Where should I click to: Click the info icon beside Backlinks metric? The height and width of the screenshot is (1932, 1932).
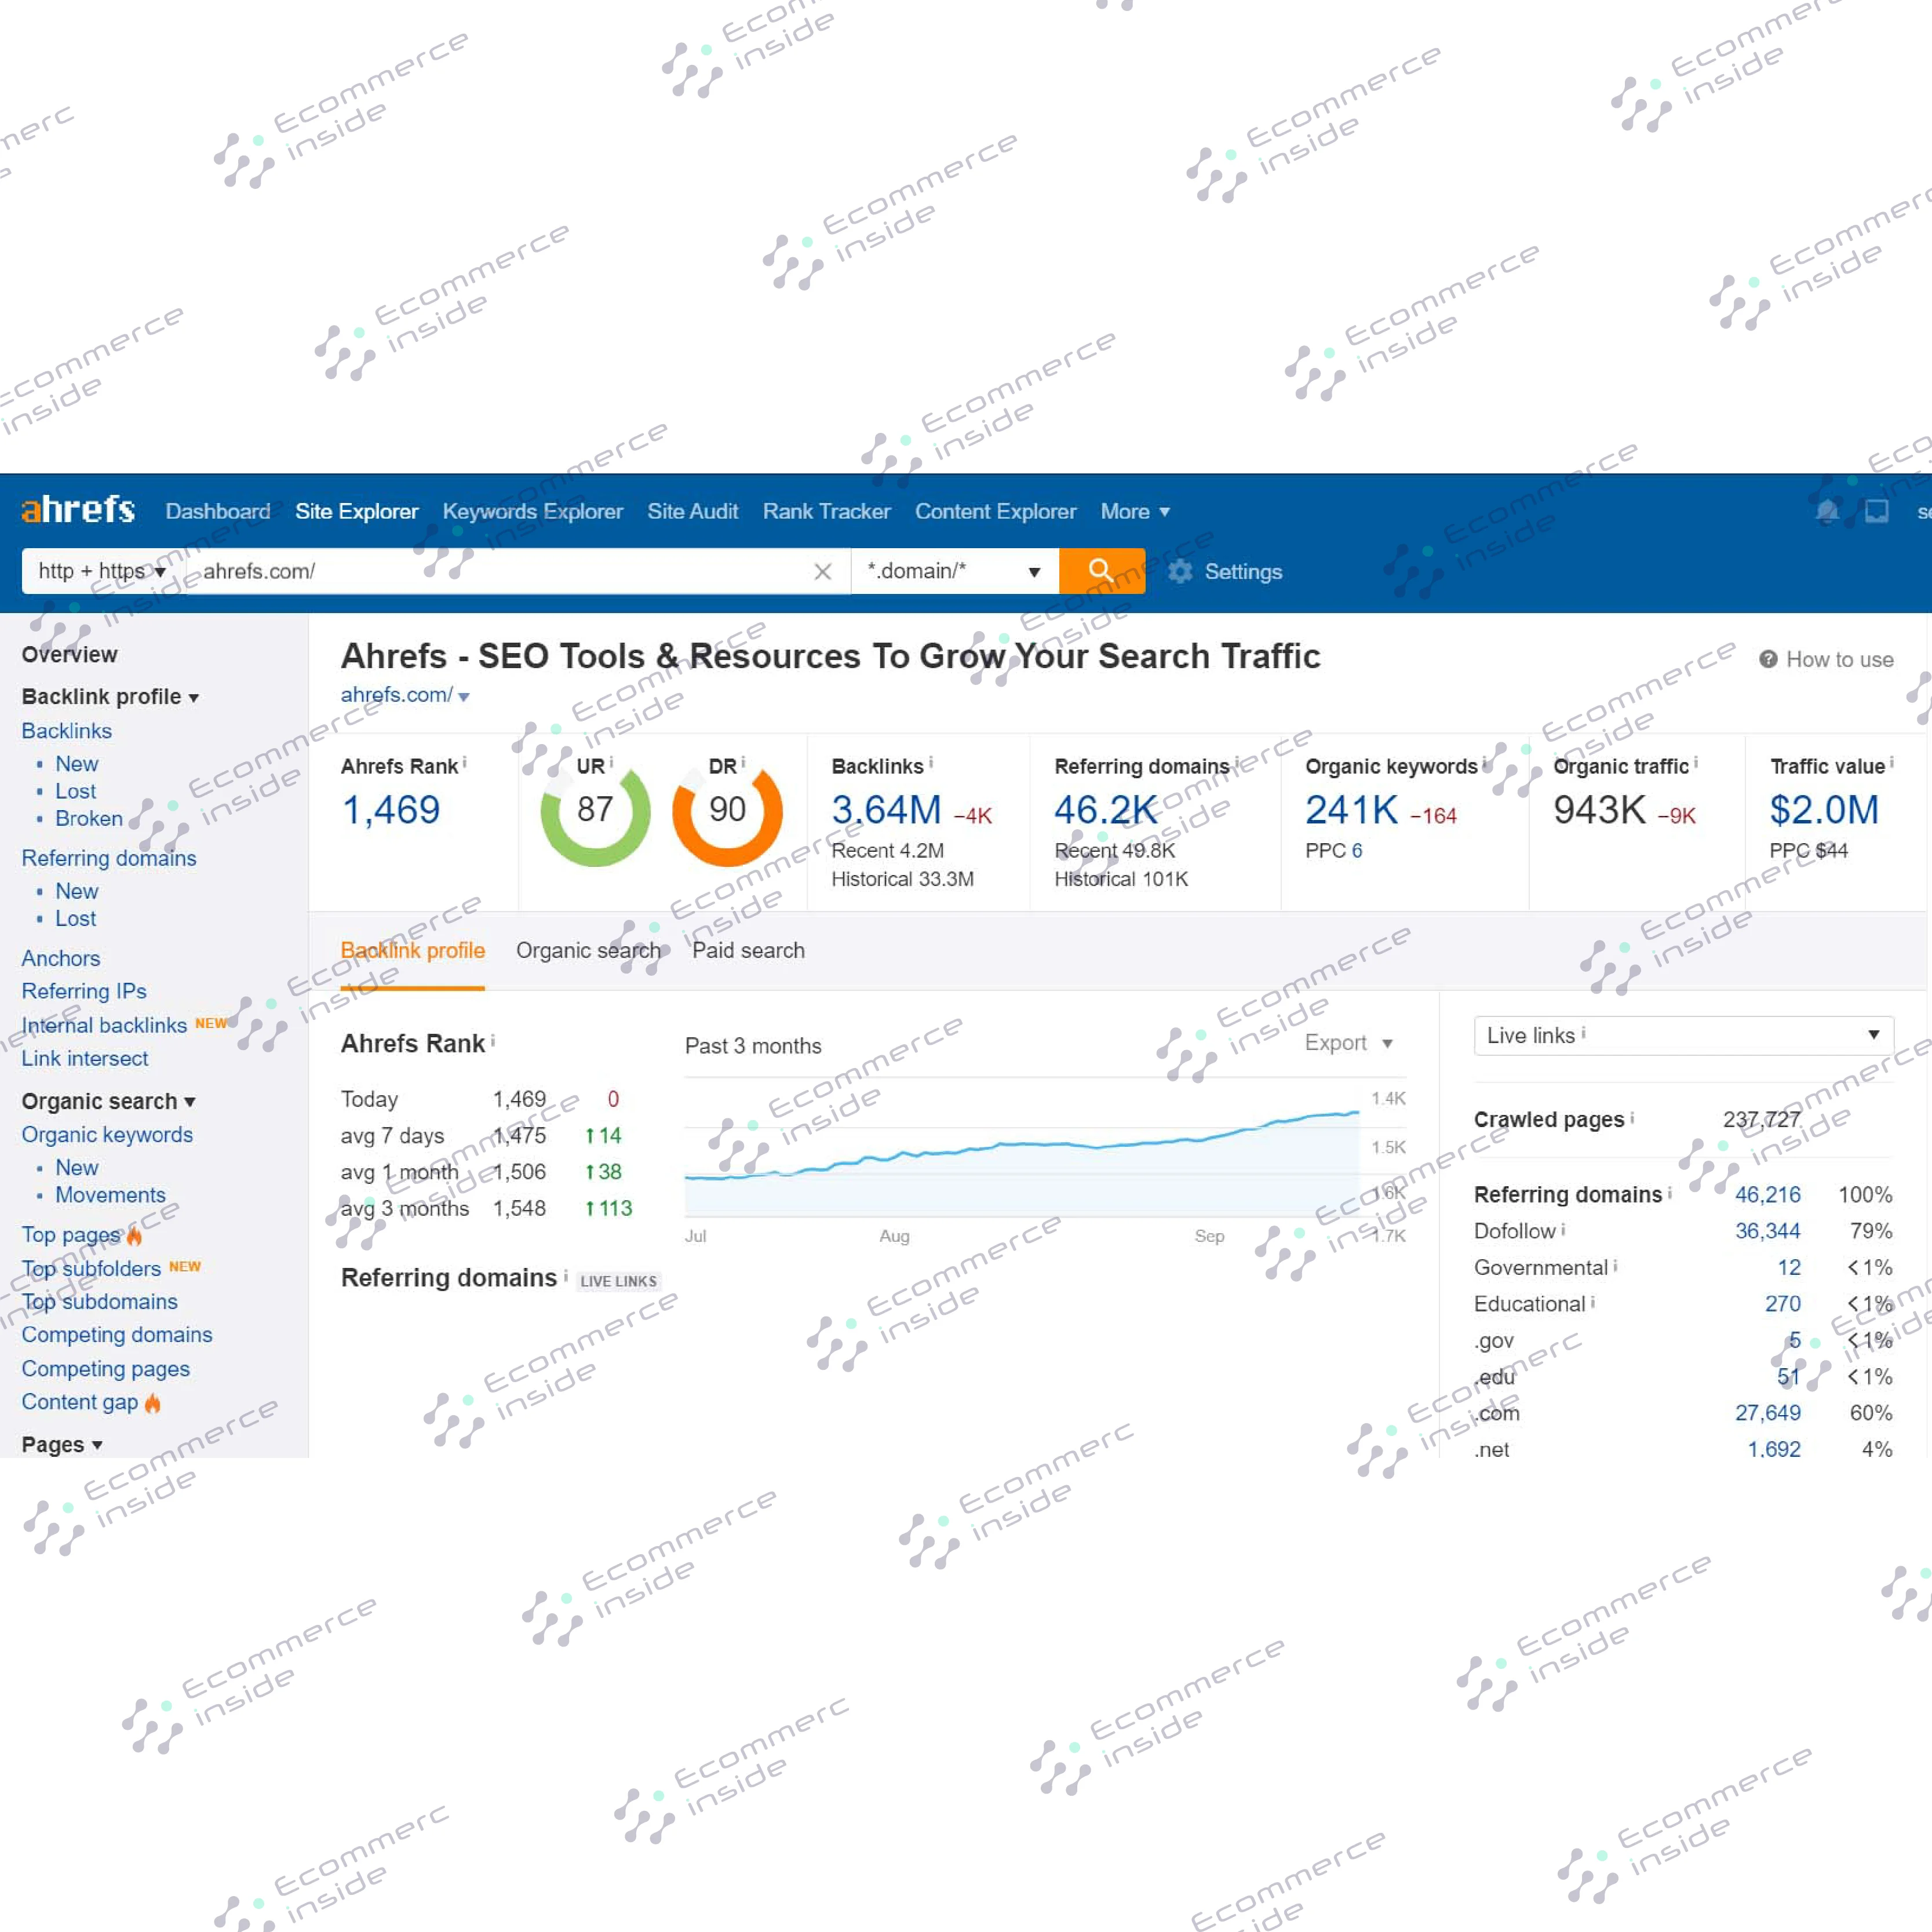[931, 763]
